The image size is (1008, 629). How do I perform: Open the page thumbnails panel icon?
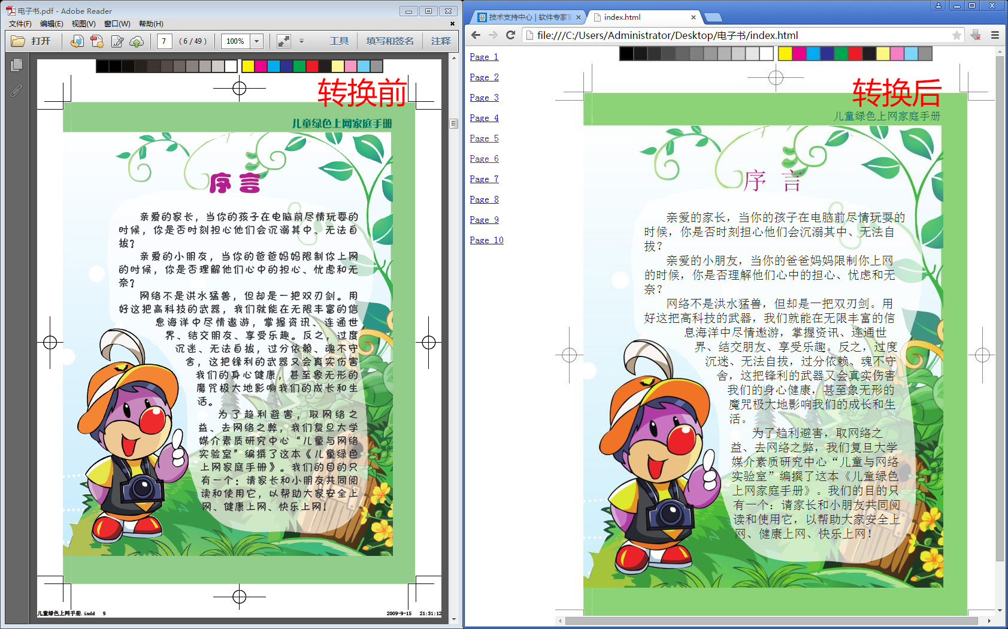tap(17, 65)
